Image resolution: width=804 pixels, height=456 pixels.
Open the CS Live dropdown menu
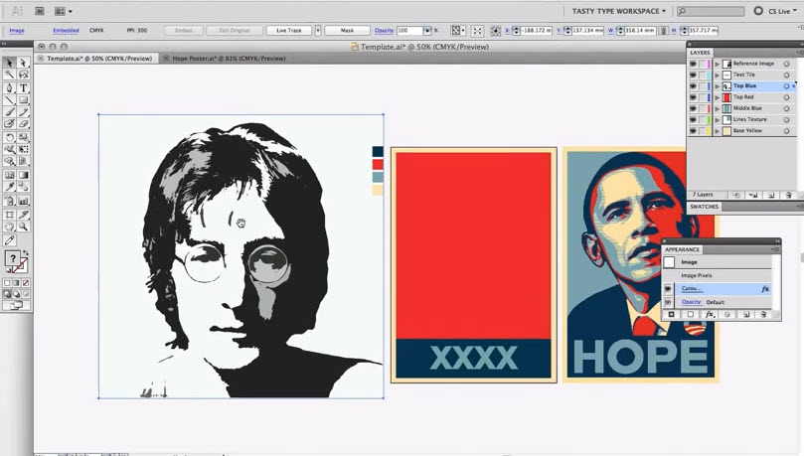point(782,11)
